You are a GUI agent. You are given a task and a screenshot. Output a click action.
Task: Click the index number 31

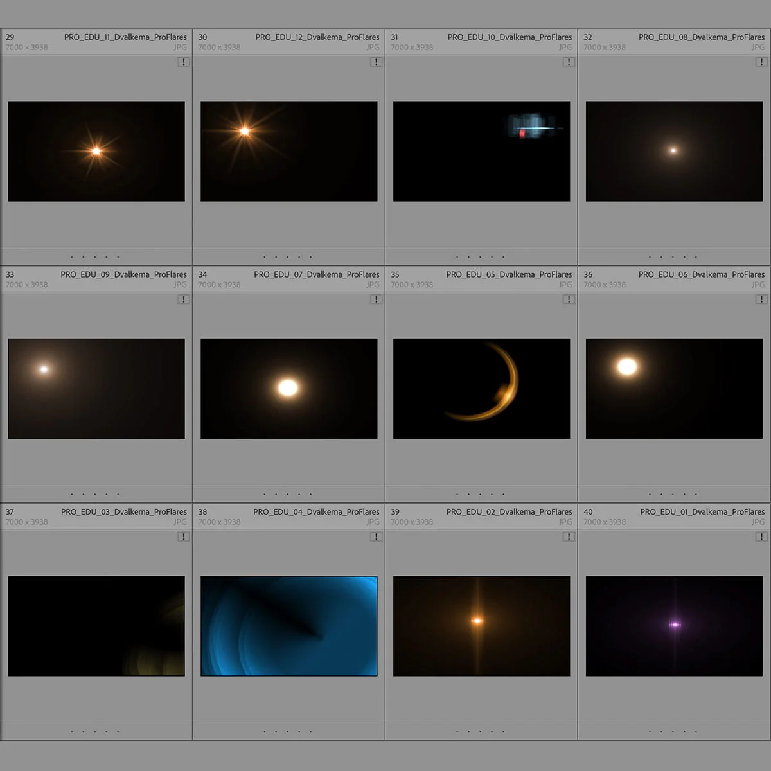point(394,37)
